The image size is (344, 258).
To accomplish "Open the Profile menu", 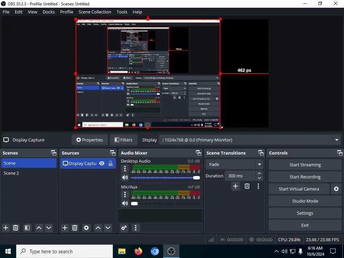I will (x=67, y=12).
